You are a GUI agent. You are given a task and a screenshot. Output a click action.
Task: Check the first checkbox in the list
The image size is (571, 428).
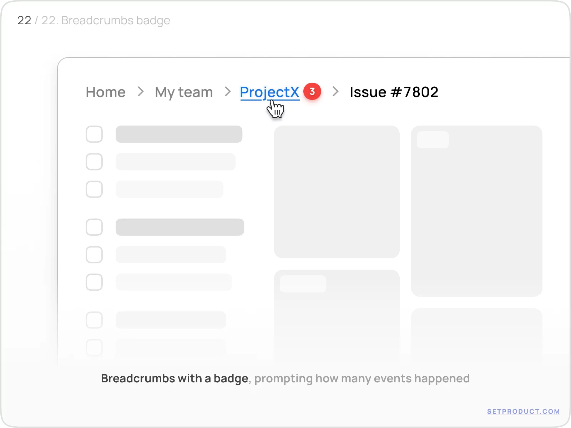(94, 134)
